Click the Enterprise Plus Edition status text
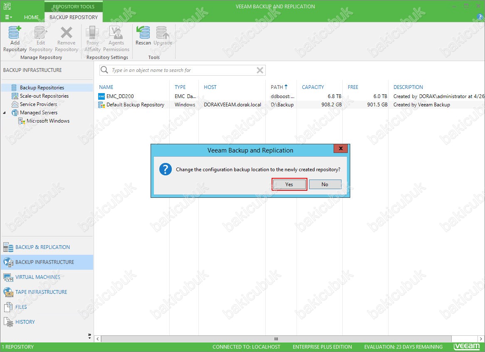Image resolution: width=485 pixels, height=352 pixels. pyautogui.click(x=322, y=347)
